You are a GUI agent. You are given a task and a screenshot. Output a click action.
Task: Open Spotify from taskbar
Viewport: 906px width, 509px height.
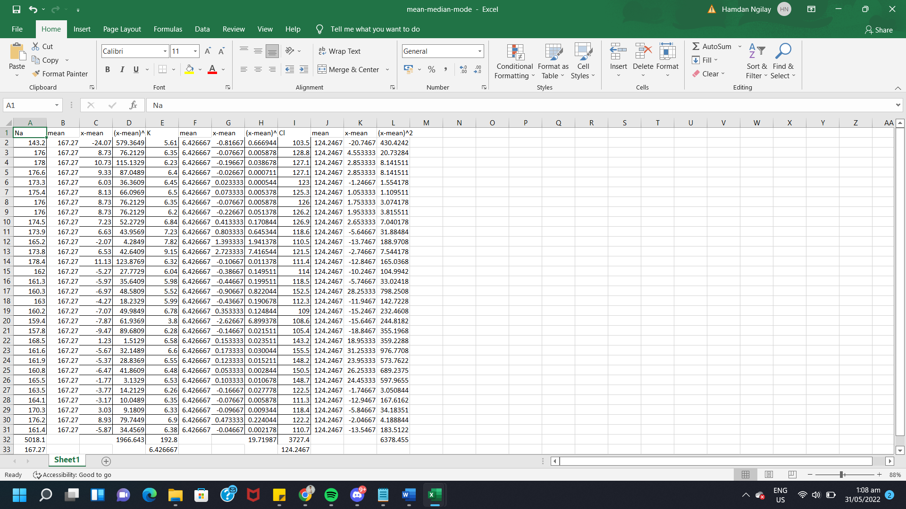pyautogui.click(x=331, y=495)
